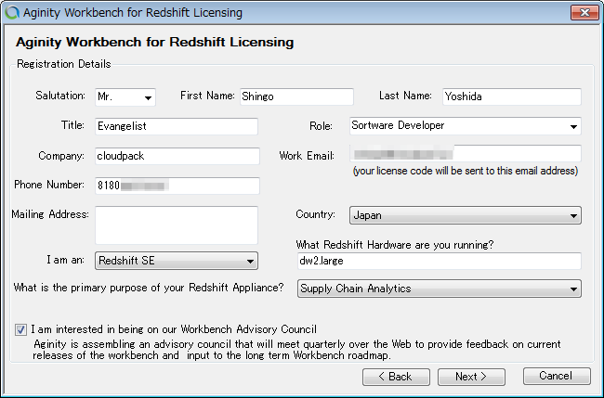This screenshot has width=604, height=398.
Task: Open the Country dropdown showing Japan
Action: coord(466,215)
